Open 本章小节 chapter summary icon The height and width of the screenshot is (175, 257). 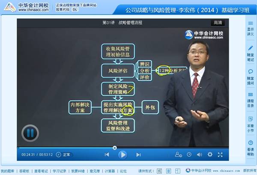(x=251, y=124)
